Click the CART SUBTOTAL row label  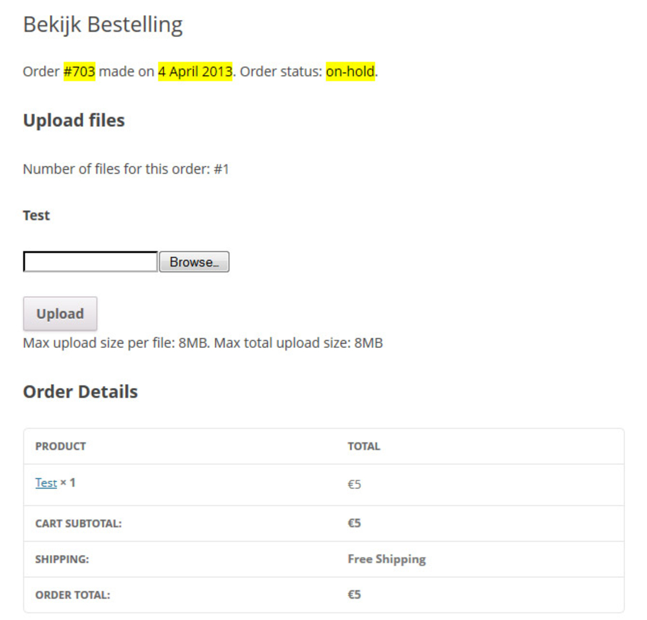[x=78, y=523]
